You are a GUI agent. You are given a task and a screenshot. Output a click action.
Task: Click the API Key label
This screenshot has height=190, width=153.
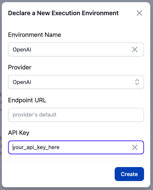[x=19, y=133]
